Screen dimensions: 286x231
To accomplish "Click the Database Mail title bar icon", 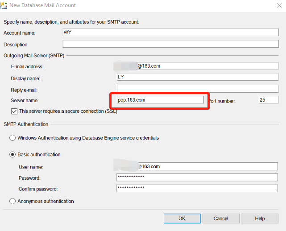I will pos(4,5).
